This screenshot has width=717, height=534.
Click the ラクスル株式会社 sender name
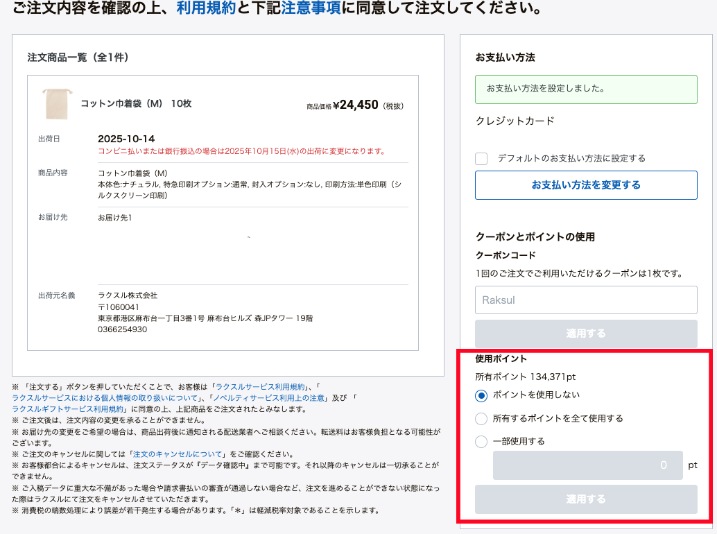(x=128, y=295)
